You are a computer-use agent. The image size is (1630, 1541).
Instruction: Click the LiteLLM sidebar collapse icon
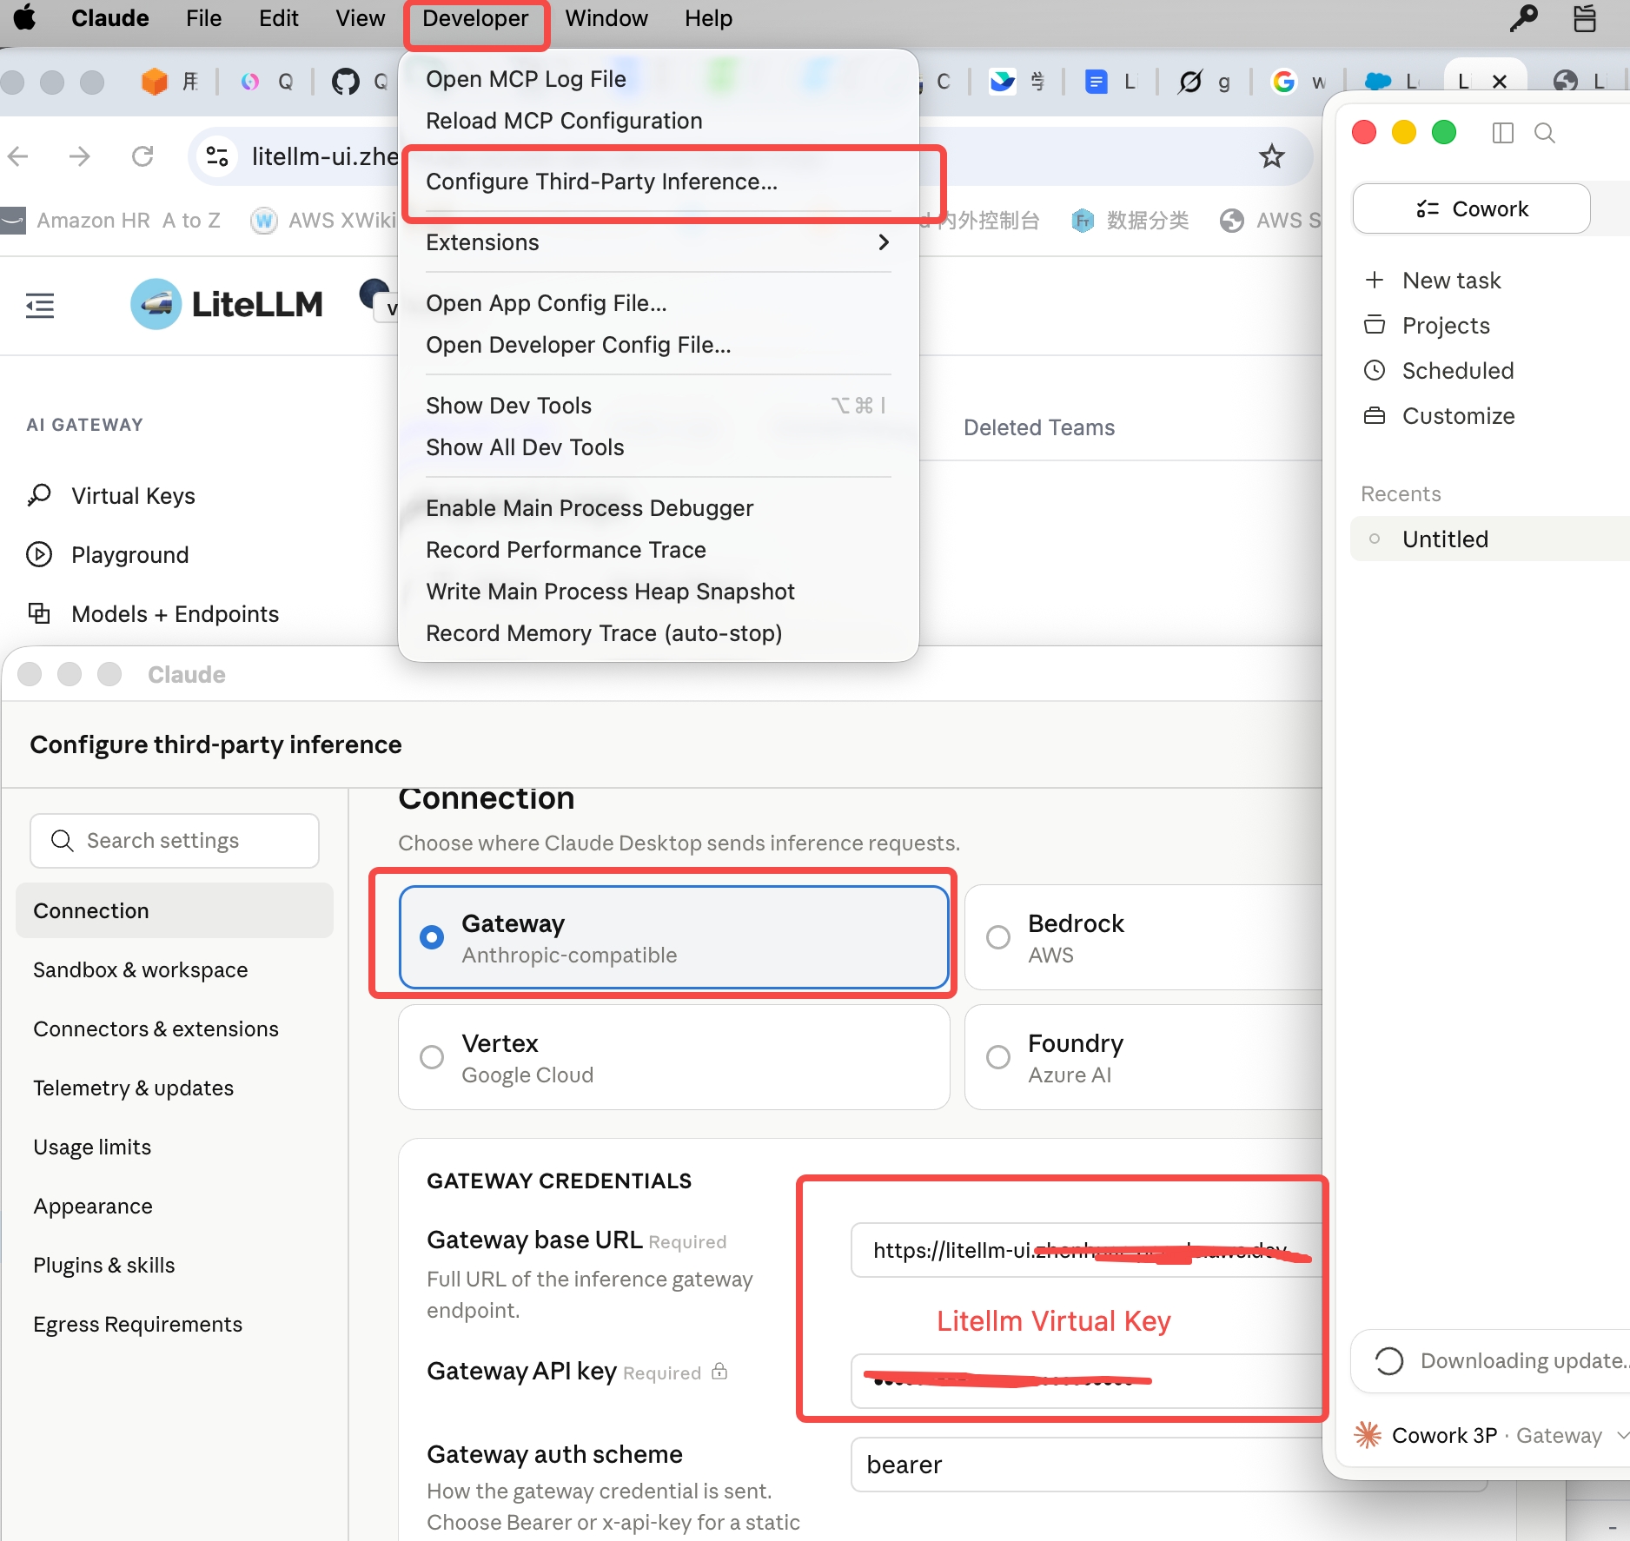tap(40, 305)
